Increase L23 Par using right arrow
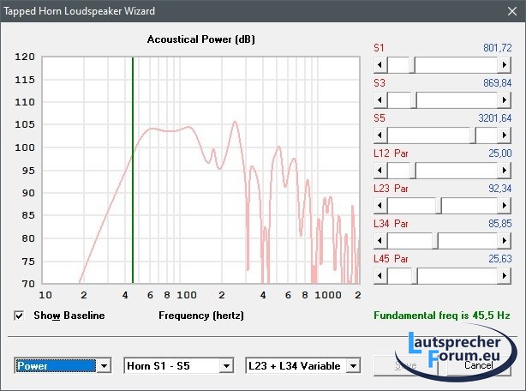 [x=505, y=205]
